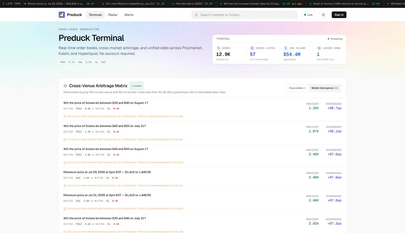Open the Alerts tab
The height and width of the screenshot is (233, 405).
[129, 15]
